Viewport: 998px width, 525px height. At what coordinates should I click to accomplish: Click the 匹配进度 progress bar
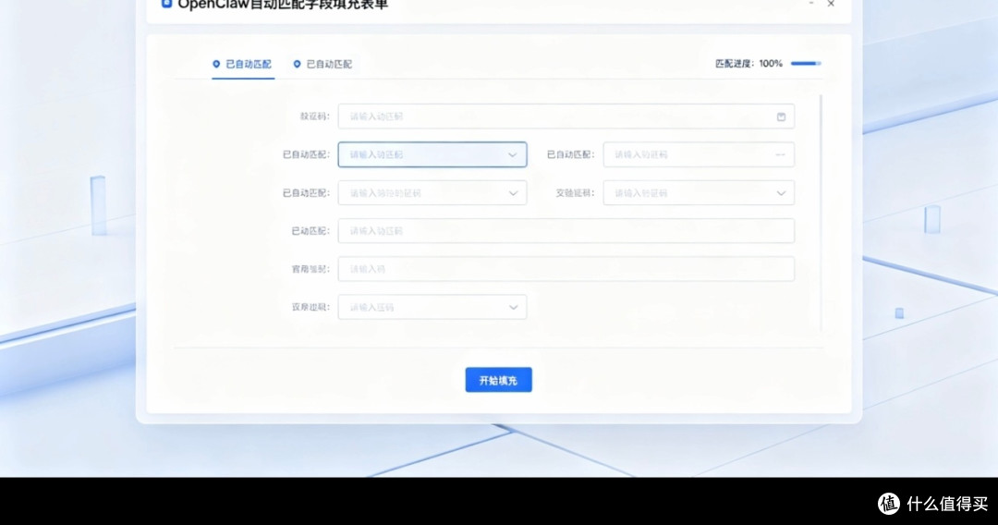click(806, 64)
